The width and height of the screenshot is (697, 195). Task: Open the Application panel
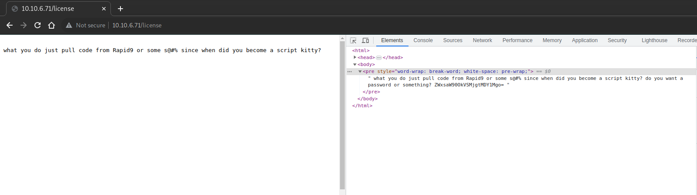pos(584,40)
